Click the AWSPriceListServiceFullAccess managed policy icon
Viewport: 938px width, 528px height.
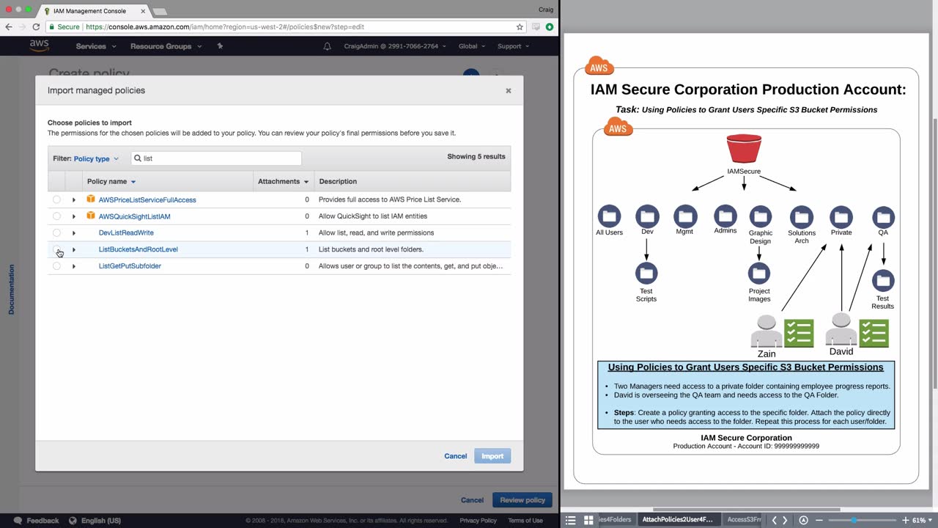[91, 199]
